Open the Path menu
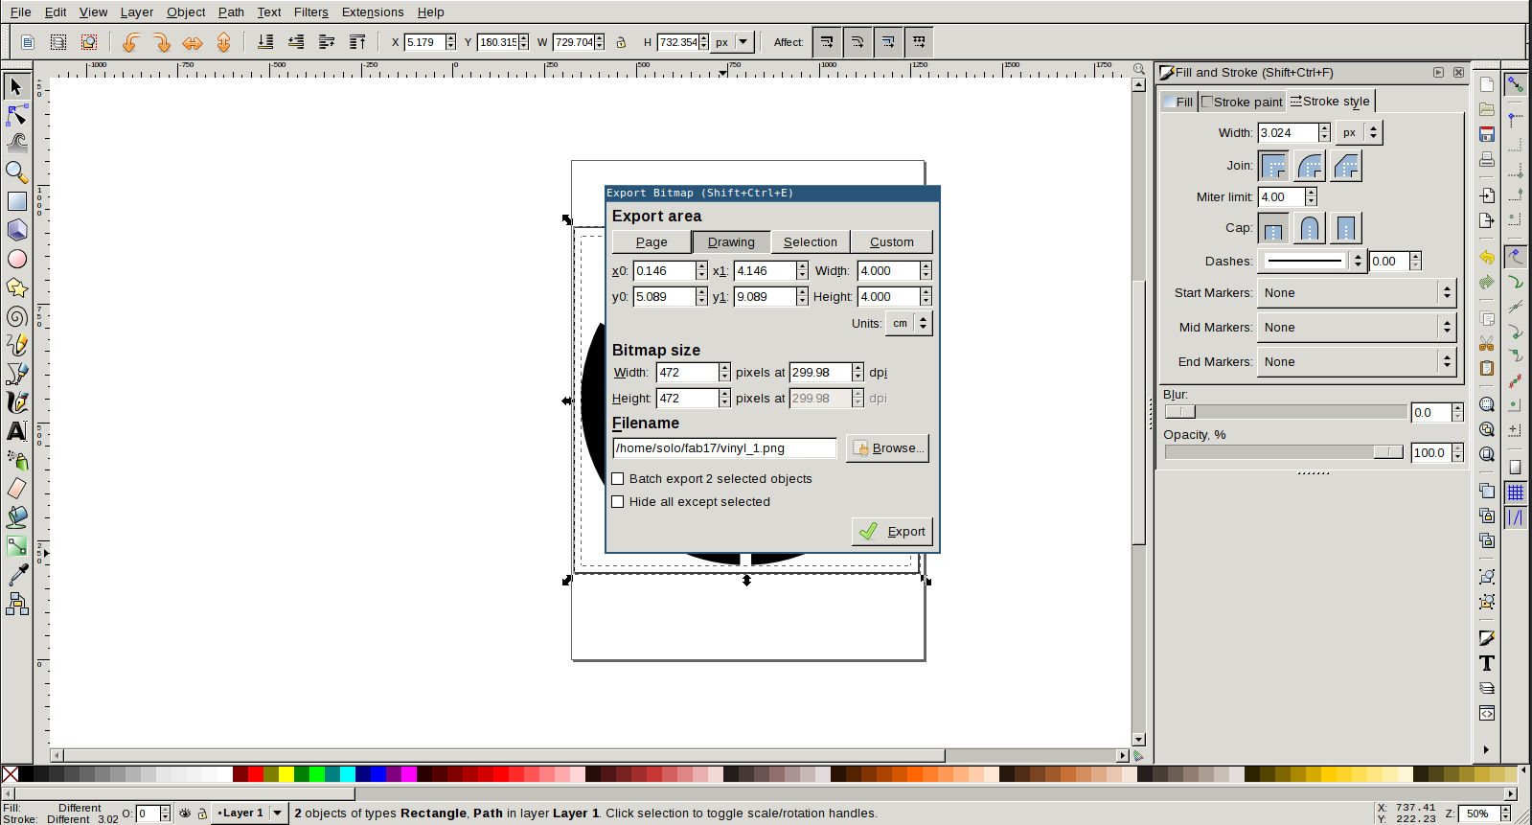Viewport: 1532px width, 825px height. [x=231, y=12]
